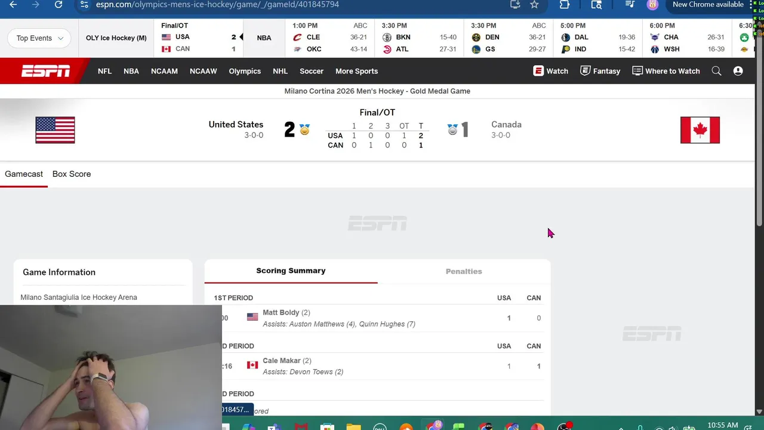764x430 pixels.
Task: View site information for espn.com
Action: (x=84, y=5)
